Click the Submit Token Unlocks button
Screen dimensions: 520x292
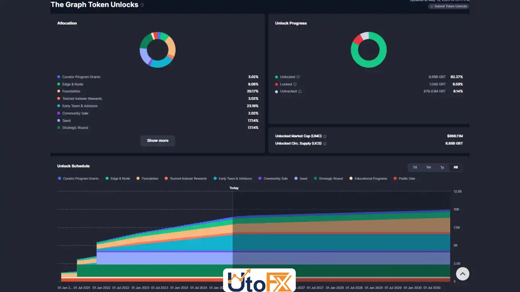tap(448, 6)
